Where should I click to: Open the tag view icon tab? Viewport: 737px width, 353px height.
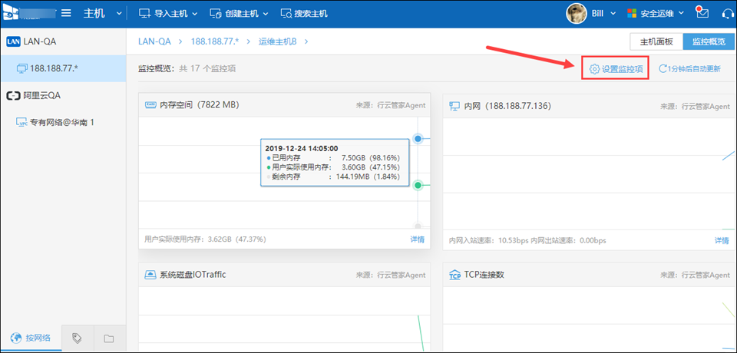[x=77, y=338]
